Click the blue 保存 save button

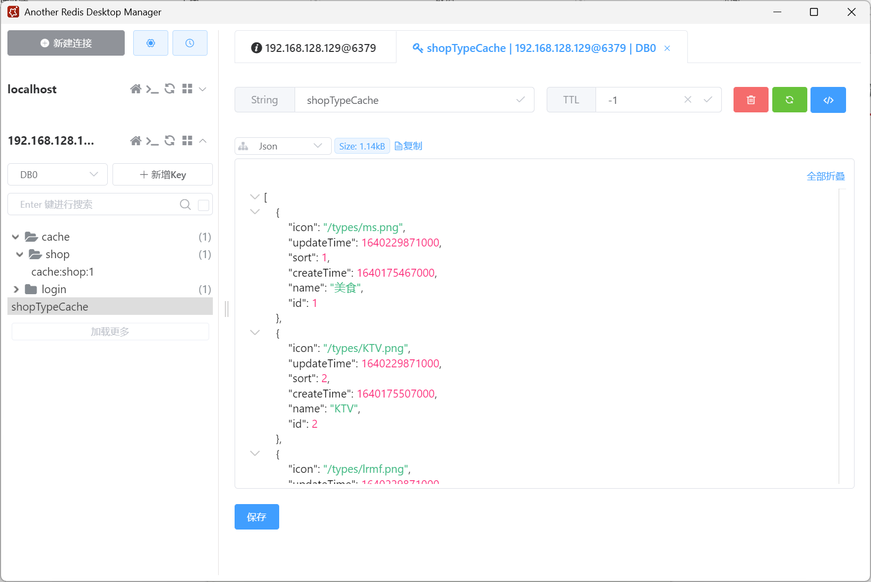pyautogui.click(x=256, y=517)
